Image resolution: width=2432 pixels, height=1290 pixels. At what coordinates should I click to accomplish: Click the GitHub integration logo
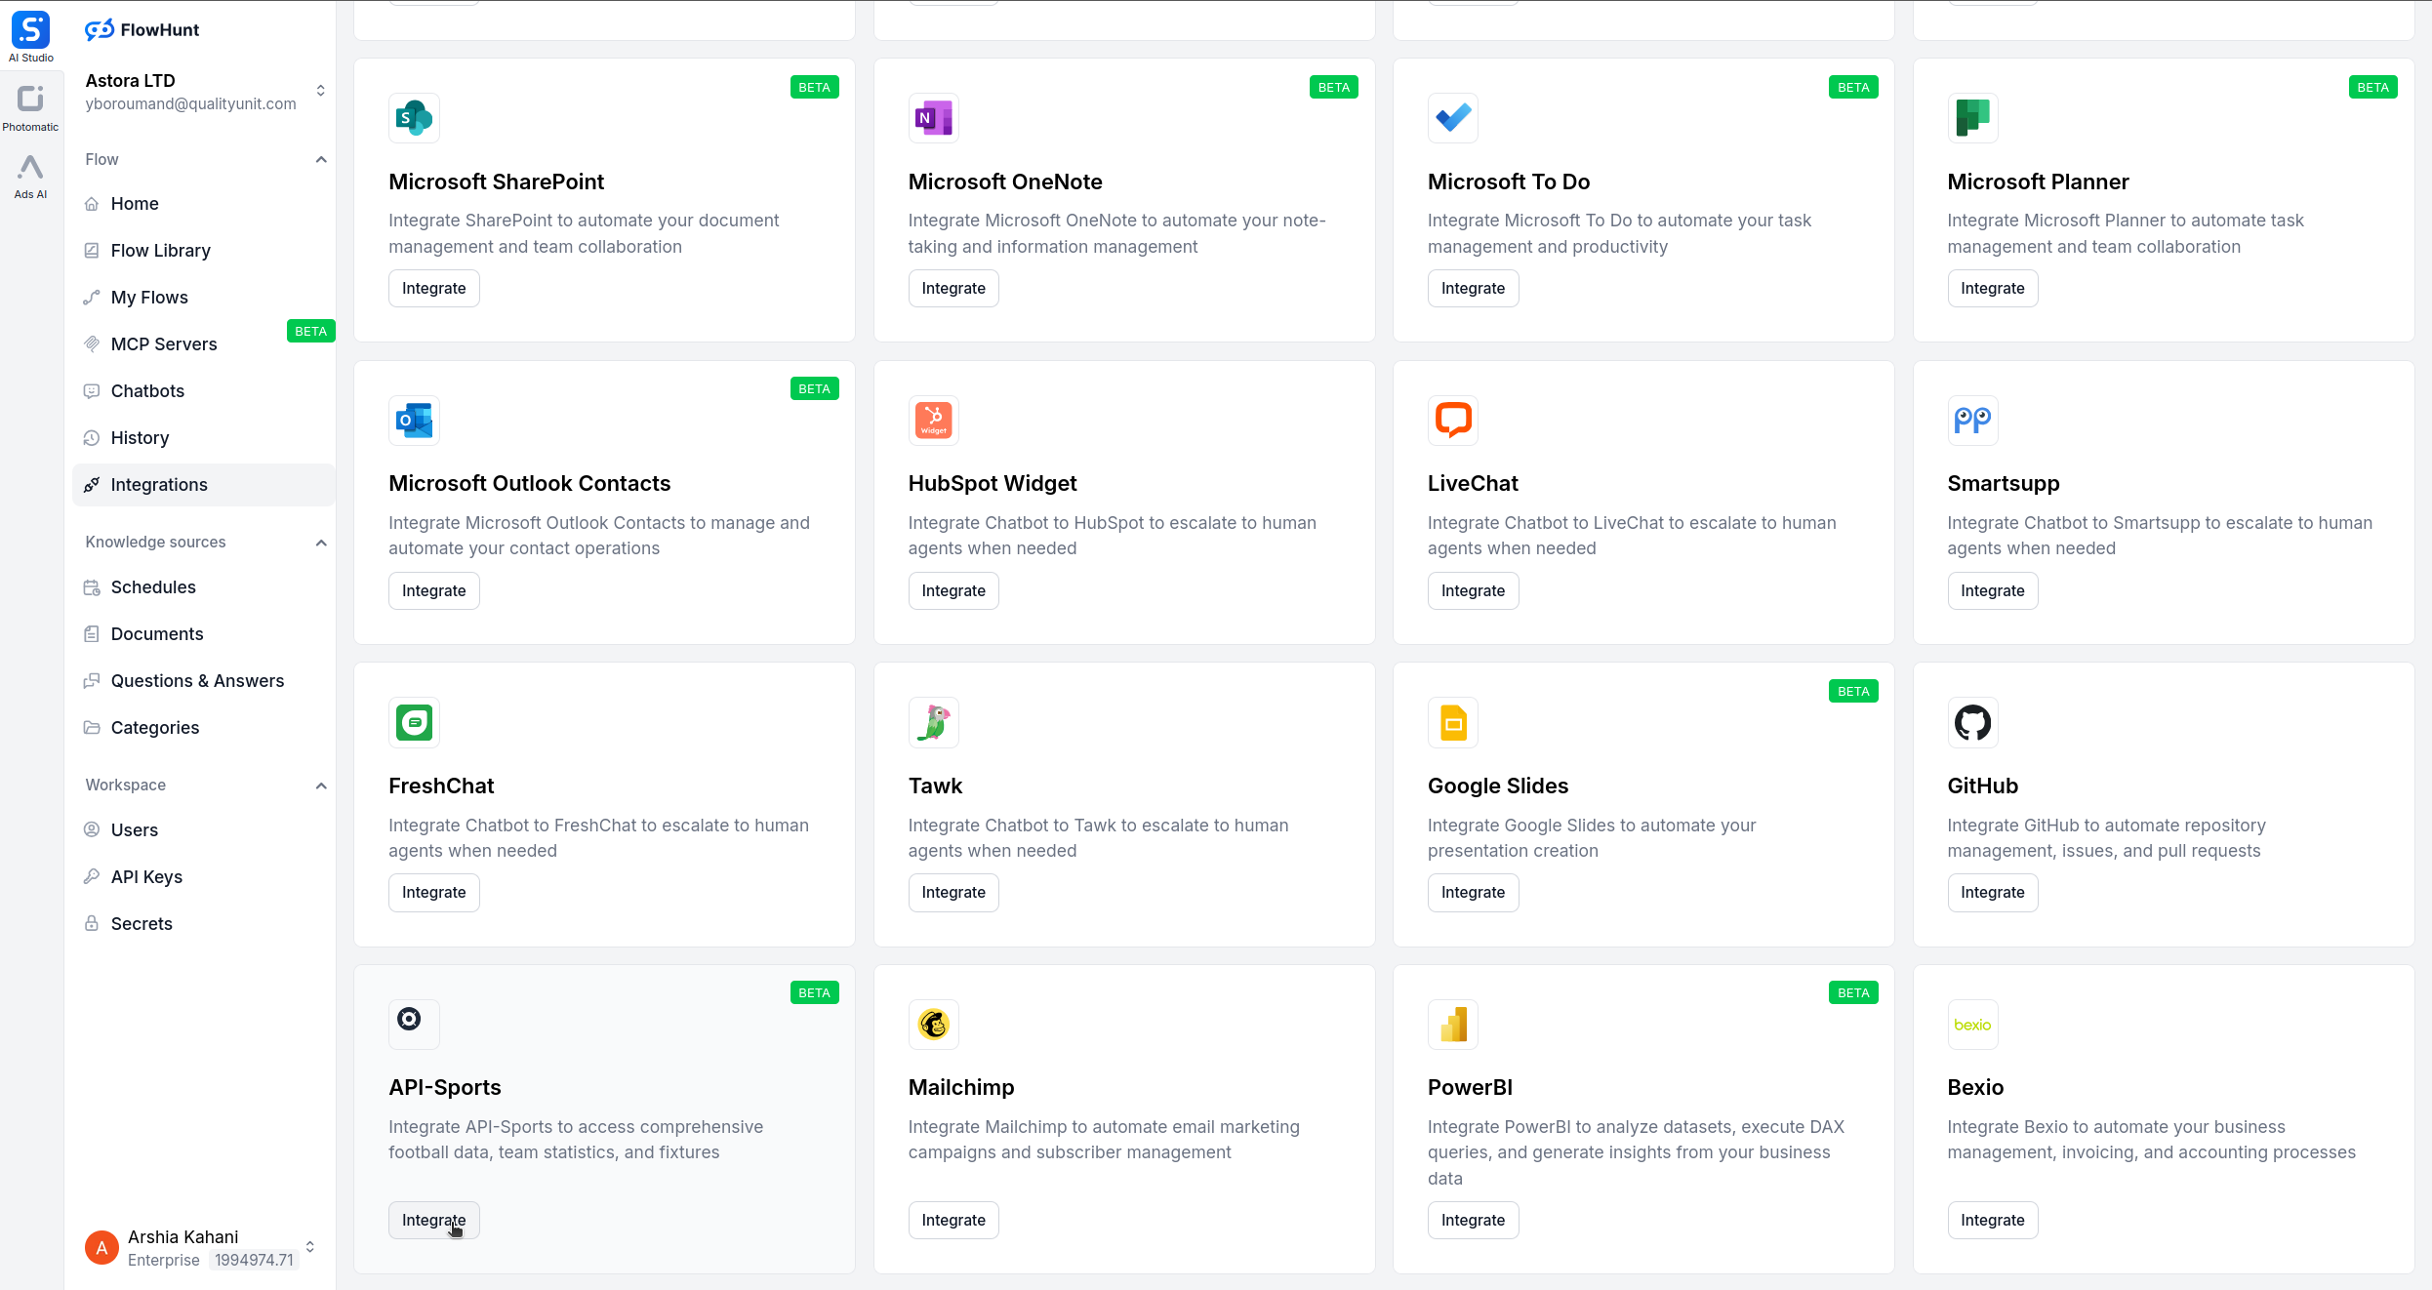coord(1972,722)
